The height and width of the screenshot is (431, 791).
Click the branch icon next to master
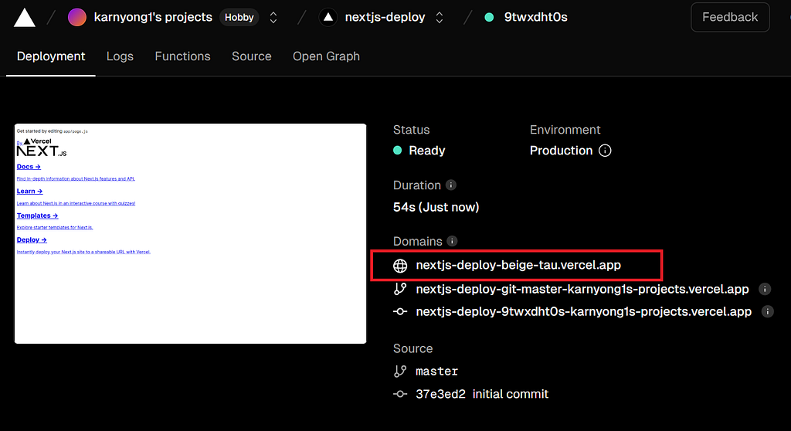[400, 372]
